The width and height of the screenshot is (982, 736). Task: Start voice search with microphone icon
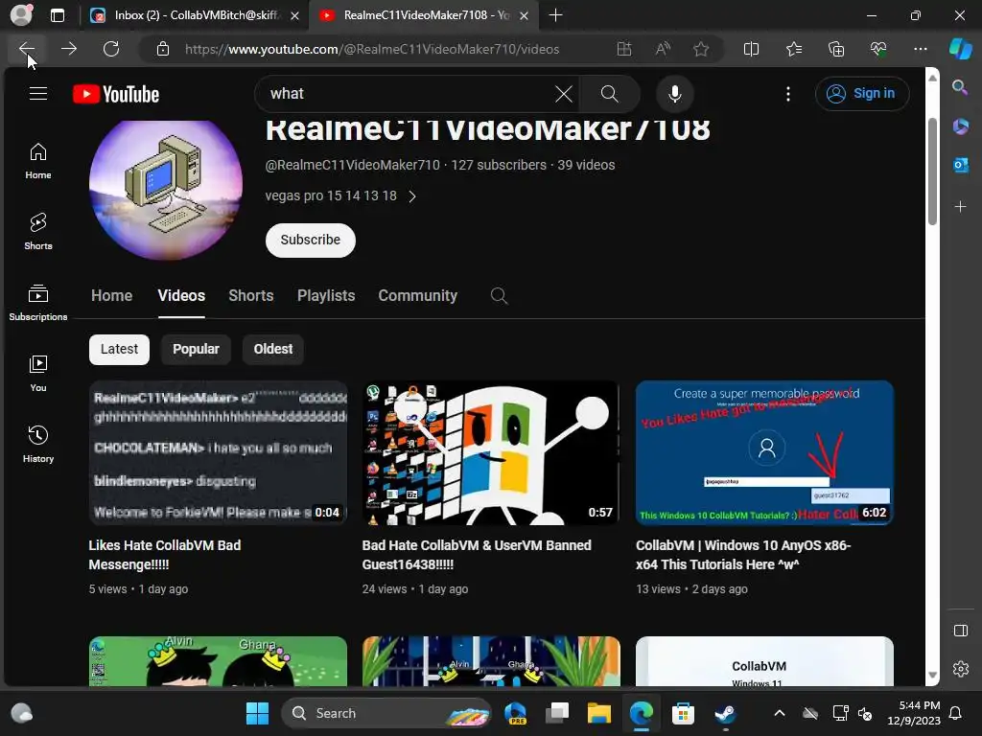[x=674, y=94]
